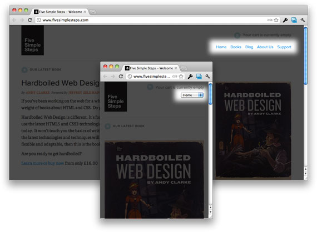Screen dimensions: 317x232
Task: Open a new tab in the small window
Action: (184, 68)
